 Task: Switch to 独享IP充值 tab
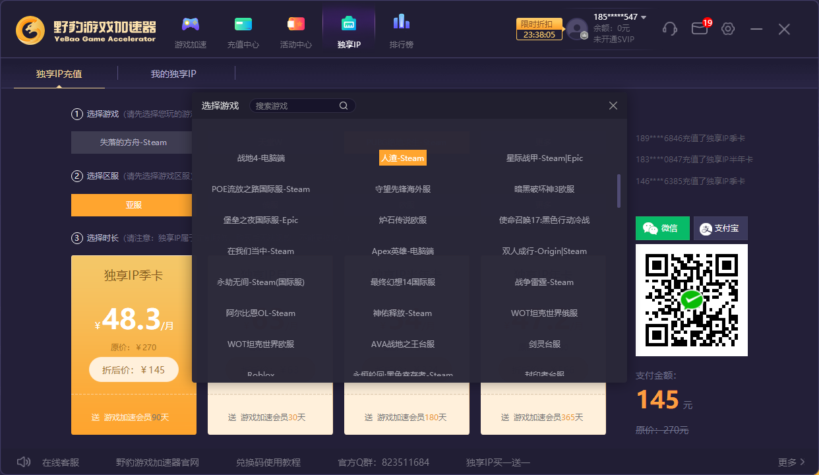click(59, 74)
